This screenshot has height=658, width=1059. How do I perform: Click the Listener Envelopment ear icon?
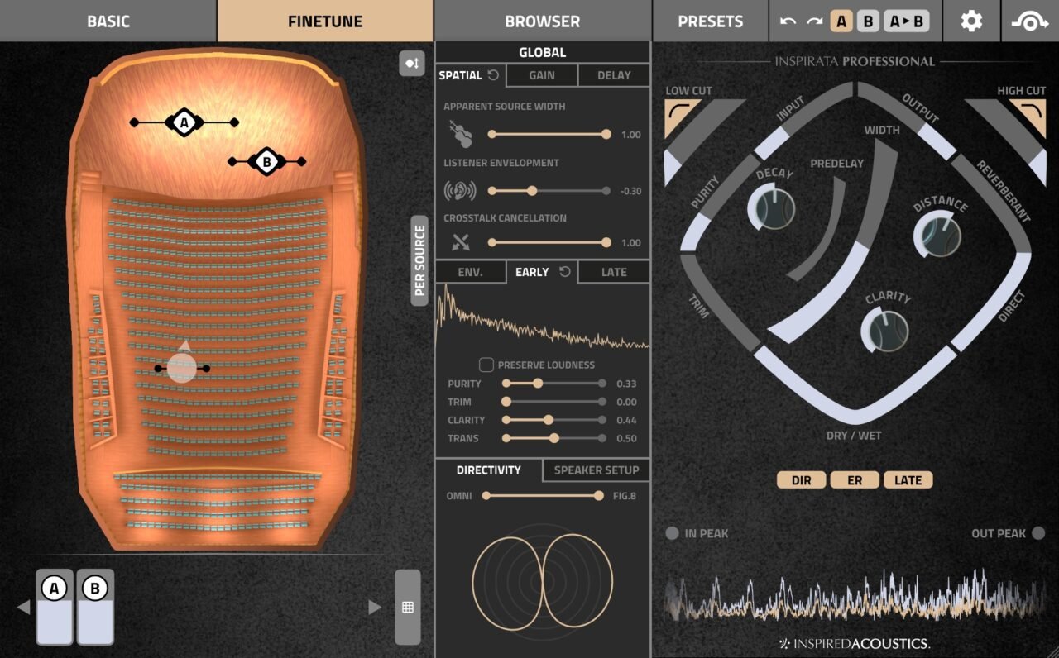459,191
